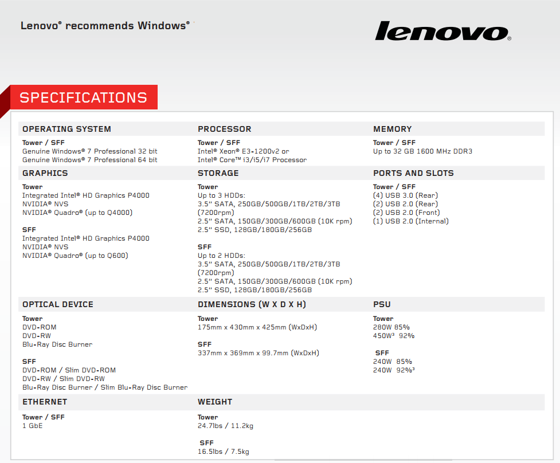Screen dimensions: 560x463
Task: Click the WEIGHT section heading
Action: (x=215, y=402)
